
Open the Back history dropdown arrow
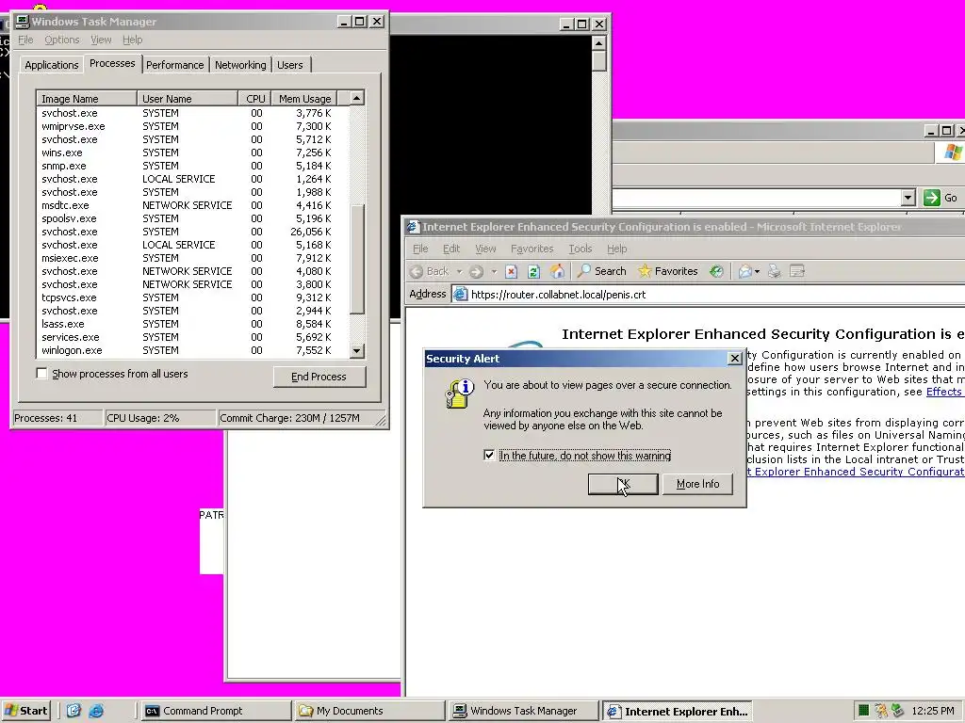459,271
